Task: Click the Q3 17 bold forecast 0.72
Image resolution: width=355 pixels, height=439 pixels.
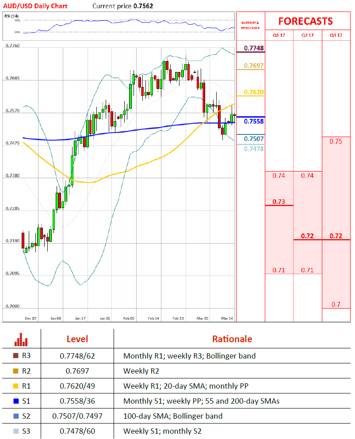Action: click(336, 236)
